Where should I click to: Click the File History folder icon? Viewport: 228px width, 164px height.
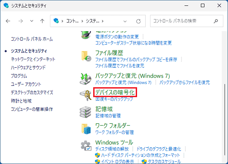86,56
